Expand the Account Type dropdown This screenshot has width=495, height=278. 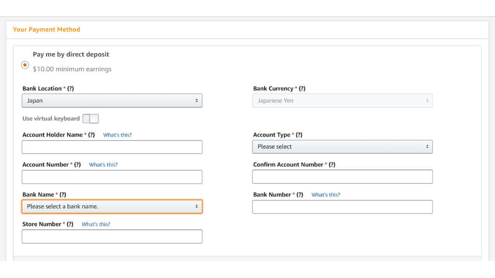(x=342, y=147)
